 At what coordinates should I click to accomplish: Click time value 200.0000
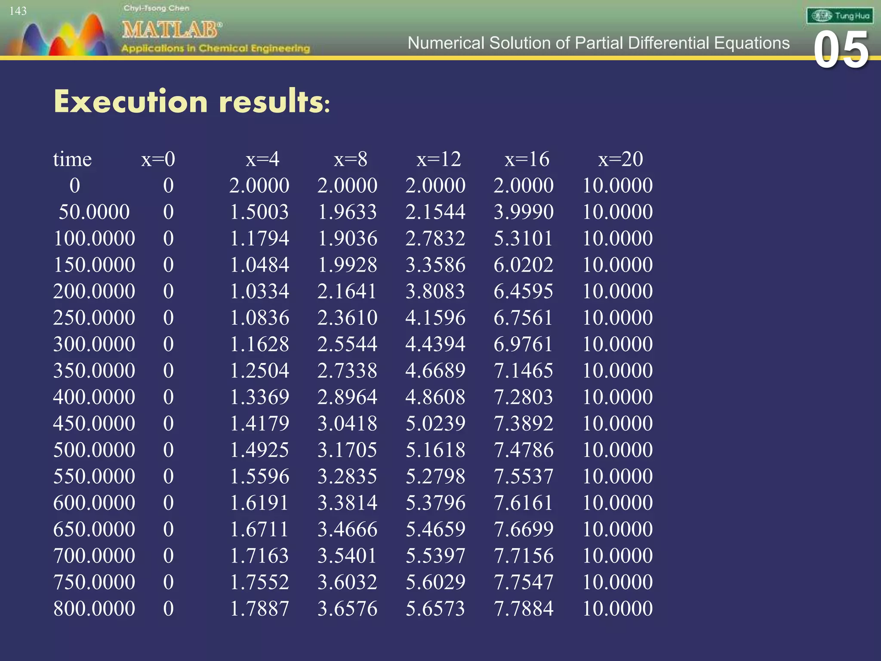click(x=94, y=291)
